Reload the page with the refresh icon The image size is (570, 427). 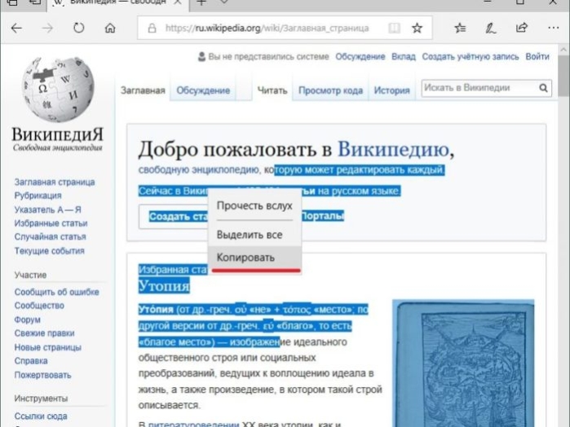tap(78, 28)
